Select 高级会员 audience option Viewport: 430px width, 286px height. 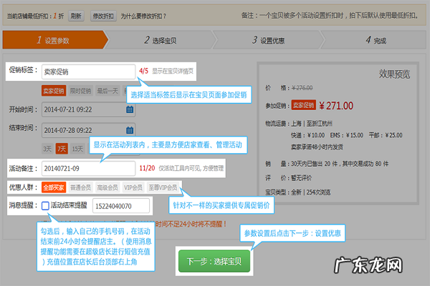pyautogui.click(x=107, y=187)
